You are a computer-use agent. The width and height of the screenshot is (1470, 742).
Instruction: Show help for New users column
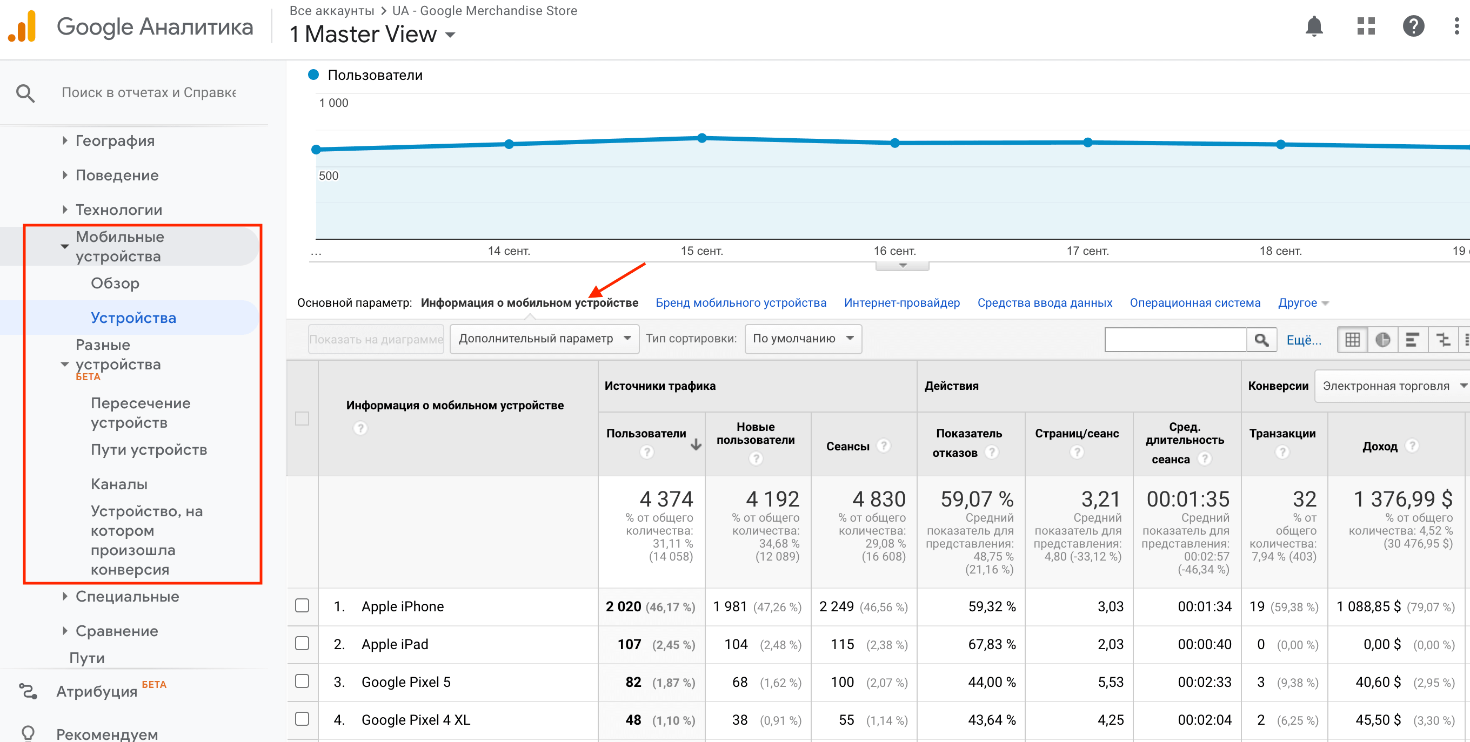click(x=756, y=458)
